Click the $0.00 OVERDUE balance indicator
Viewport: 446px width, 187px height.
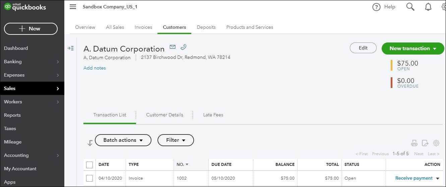pyautogui.click(x=404, y=83)
